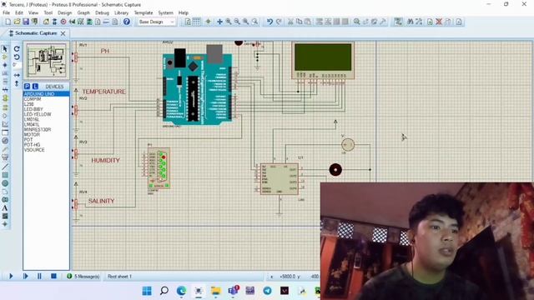Screen dimensions: 534x300
Task: Click the Undo arrow icon
Action: pos(270,22)
